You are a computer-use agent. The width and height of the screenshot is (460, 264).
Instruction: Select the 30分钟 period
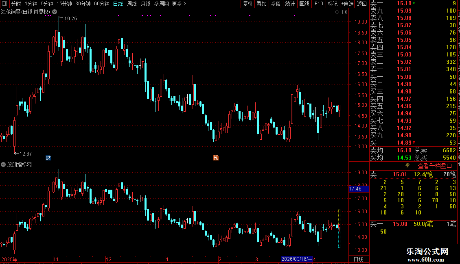[x=83, y=4]
